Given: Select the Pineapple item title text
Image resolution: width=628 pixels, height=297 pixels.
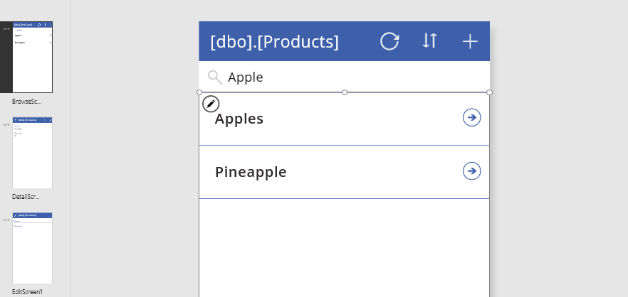Looking at the screenshot, I should point(251,172).
